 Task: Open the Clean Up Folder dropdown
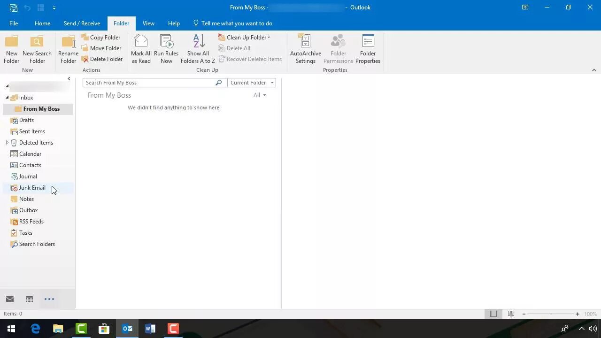coord(244,38)
